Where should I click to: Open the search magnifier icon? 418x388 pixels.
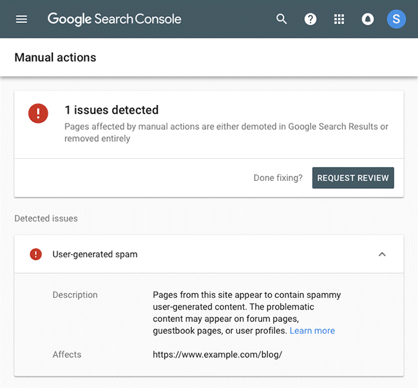pyautogui.click(x=281, y=19)
